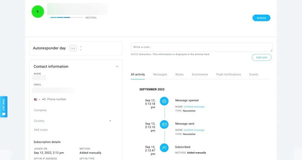This screenshot has width=302, height=160.
Task: Click the US flag country code icon
Action: (x=35, y=99)
